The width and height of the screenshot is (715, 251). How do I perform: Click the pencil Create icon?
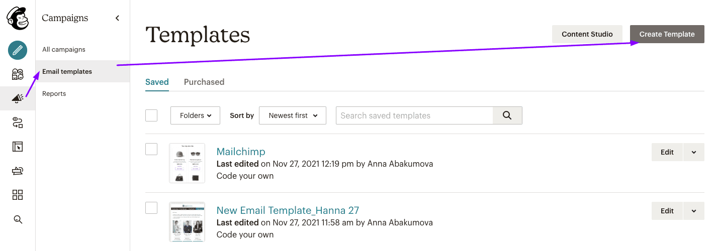point(18,50)
